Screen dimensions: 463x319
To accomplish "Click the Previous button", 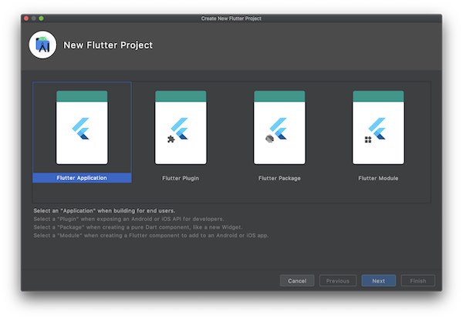I will [338, 280].
